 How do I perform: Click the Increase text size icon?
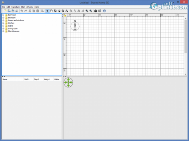point(71,11)
